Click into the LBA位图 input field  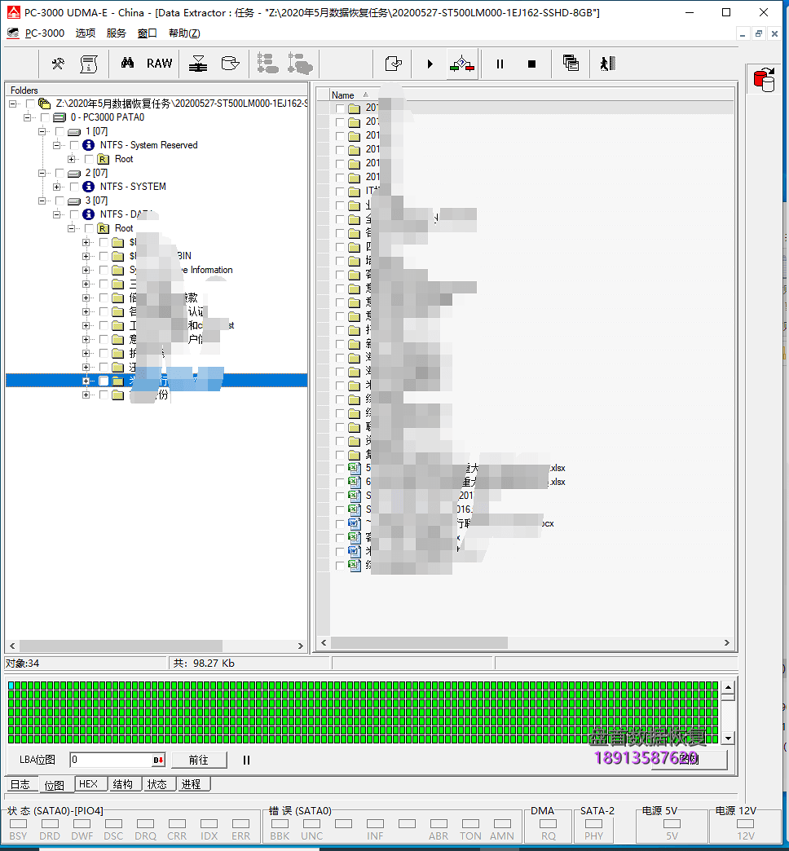pos(112,760)
